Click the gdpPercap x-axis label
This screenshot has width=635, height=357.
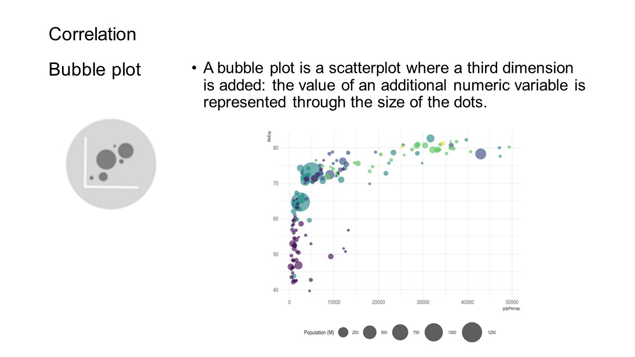coord(510,309)
